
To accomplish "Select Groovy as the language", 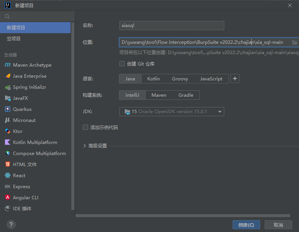I will [180, 78].
